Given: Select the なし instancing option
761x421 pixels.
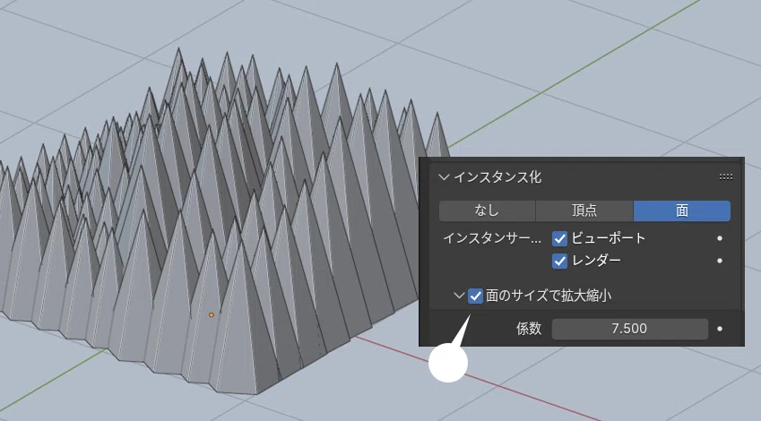Looking at the screenshot, I should pyautogui.click(x=488, y=210).
